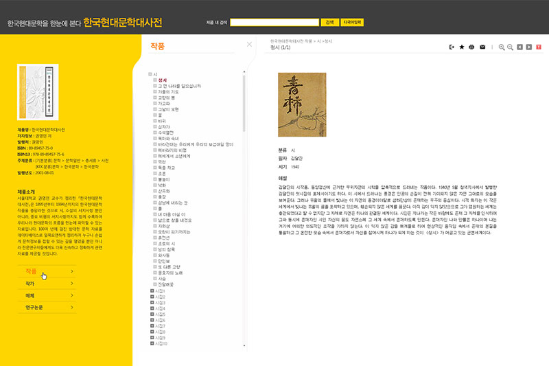Click the book cover thumbnail in sidebar
This screenshot has height=366, width=549.
tap(38, 92)
